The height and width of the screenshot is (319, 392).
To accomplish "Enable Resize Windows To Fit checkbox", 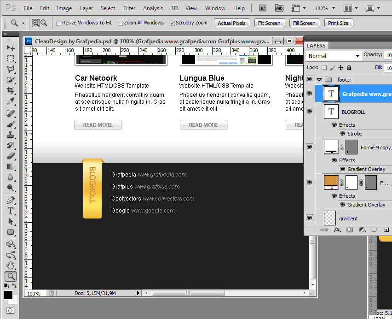I will [x=59, y=24].
